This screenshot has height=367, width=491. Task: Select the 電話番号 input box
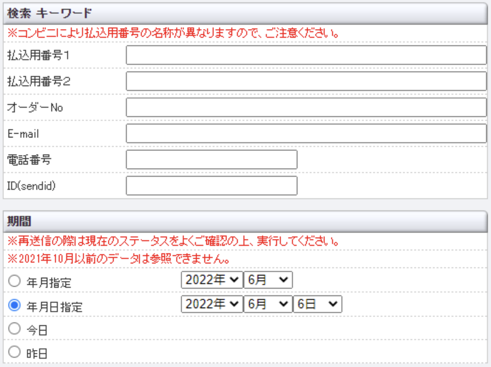click(212, 160)
